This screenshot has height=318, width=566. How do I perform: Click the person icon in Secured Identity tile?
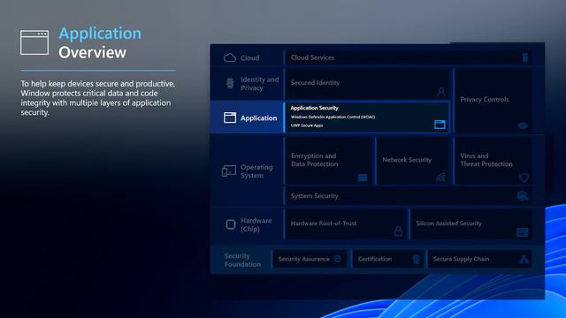(x=441, y=92)
